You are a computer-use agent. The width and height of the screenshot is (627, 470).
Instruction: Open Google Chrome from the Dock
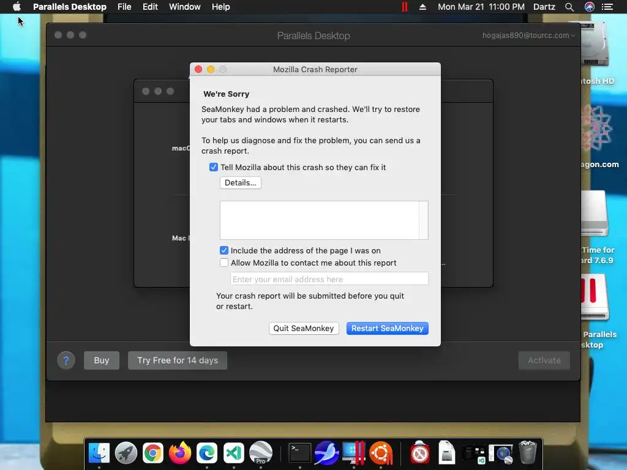(x=152, y=453)
